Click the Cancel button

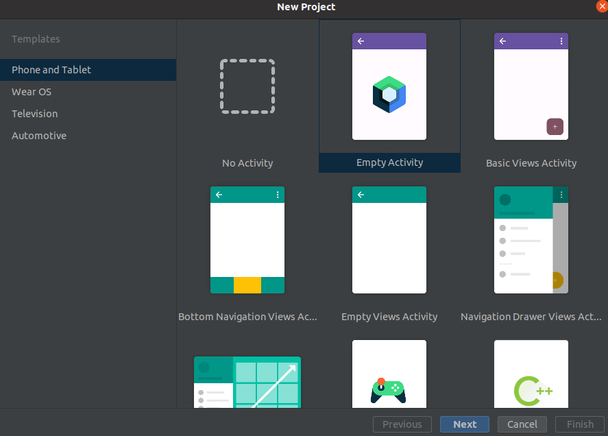click(522, 424)
